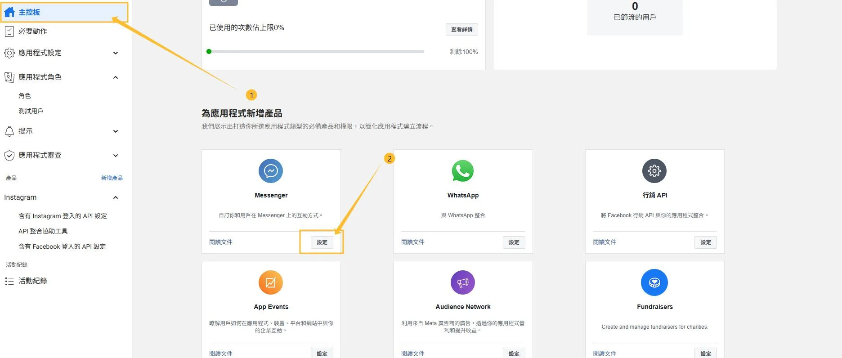
Task: Open 閱讀文件 link for 行銷 API
Action: click(605, 242)
